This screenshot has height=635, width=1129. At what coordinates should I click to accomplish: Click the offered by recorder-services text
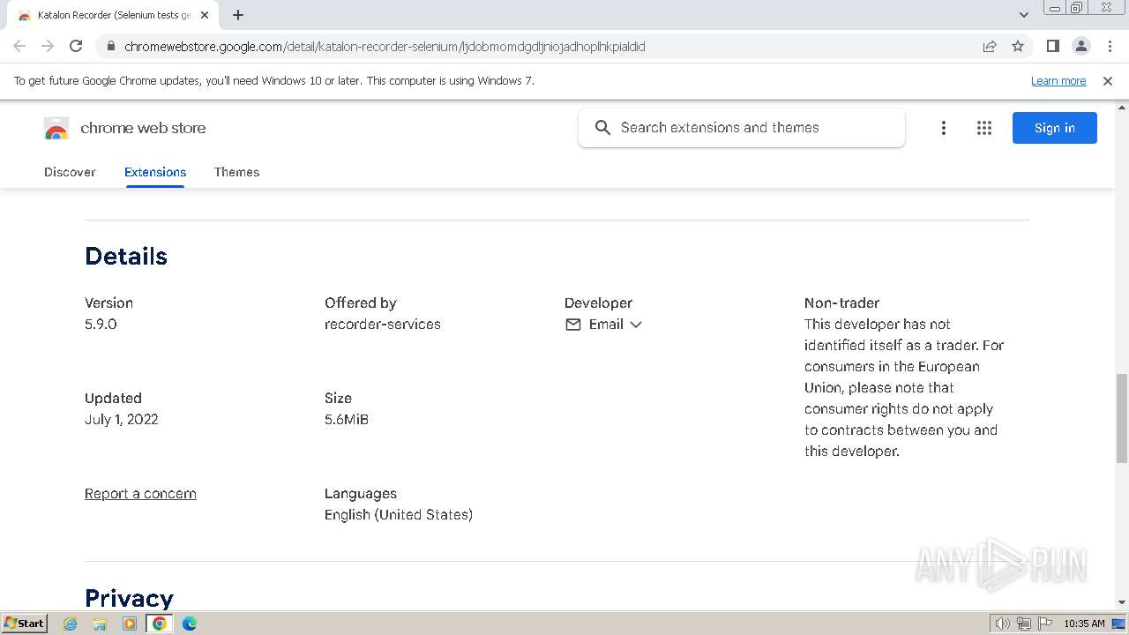click(x=383, y=325)
